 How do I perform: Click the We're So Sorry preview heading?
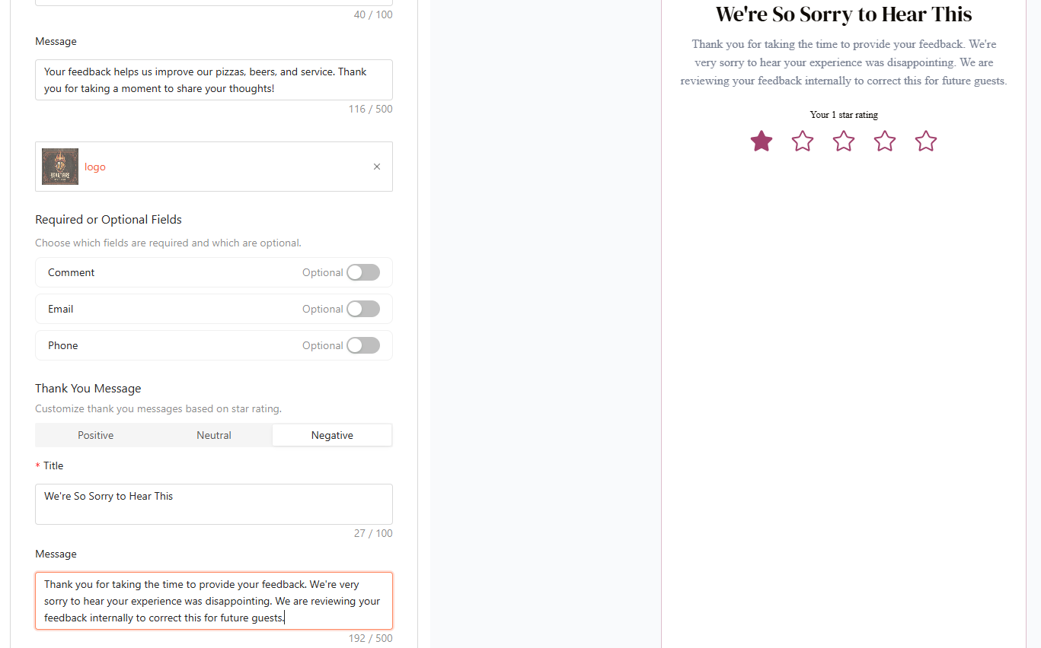[x=843, y=14]
